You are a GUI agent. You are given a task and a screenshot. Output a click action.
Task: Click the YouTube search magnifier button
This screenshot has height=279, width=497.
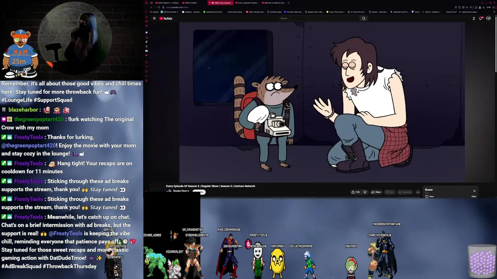(x=364, y=18)
